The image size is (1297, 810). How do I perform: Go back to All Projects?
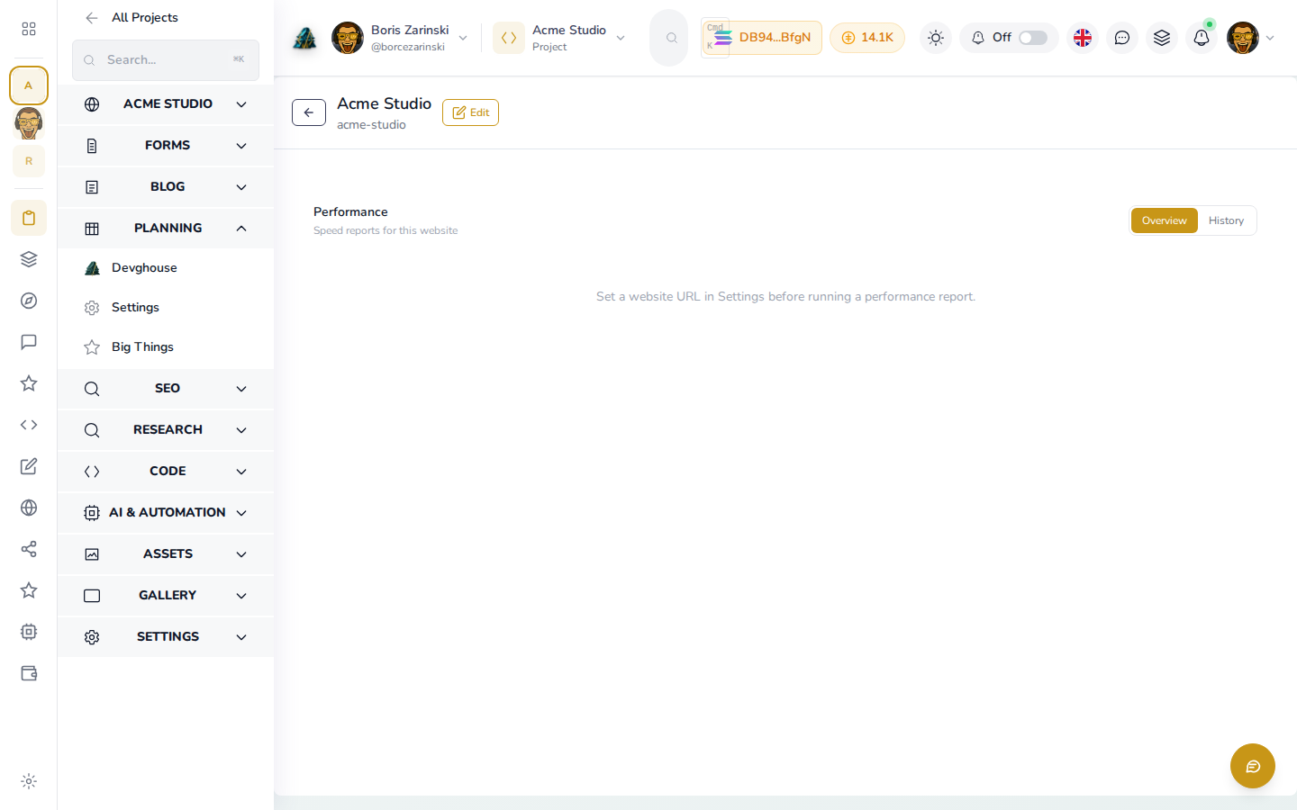click(132, 18)
